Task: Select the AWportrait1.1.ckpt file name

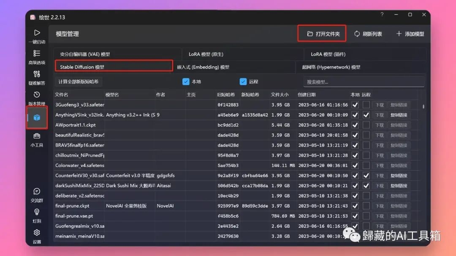Action: pos(75,125)
